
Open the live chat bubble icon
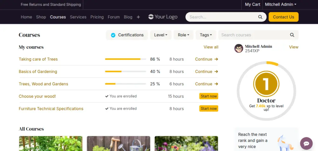(x=306, y=143)
